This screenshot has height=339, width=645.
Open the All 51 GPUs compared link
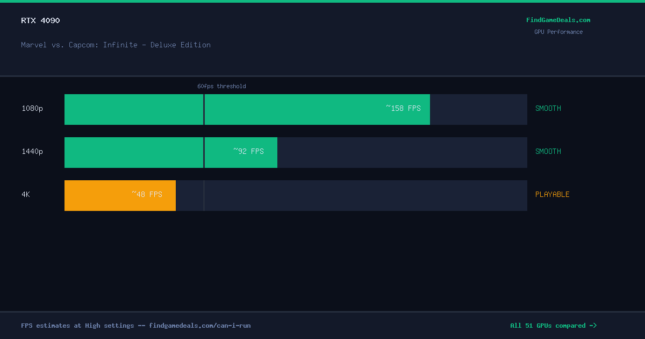[553, 326]
